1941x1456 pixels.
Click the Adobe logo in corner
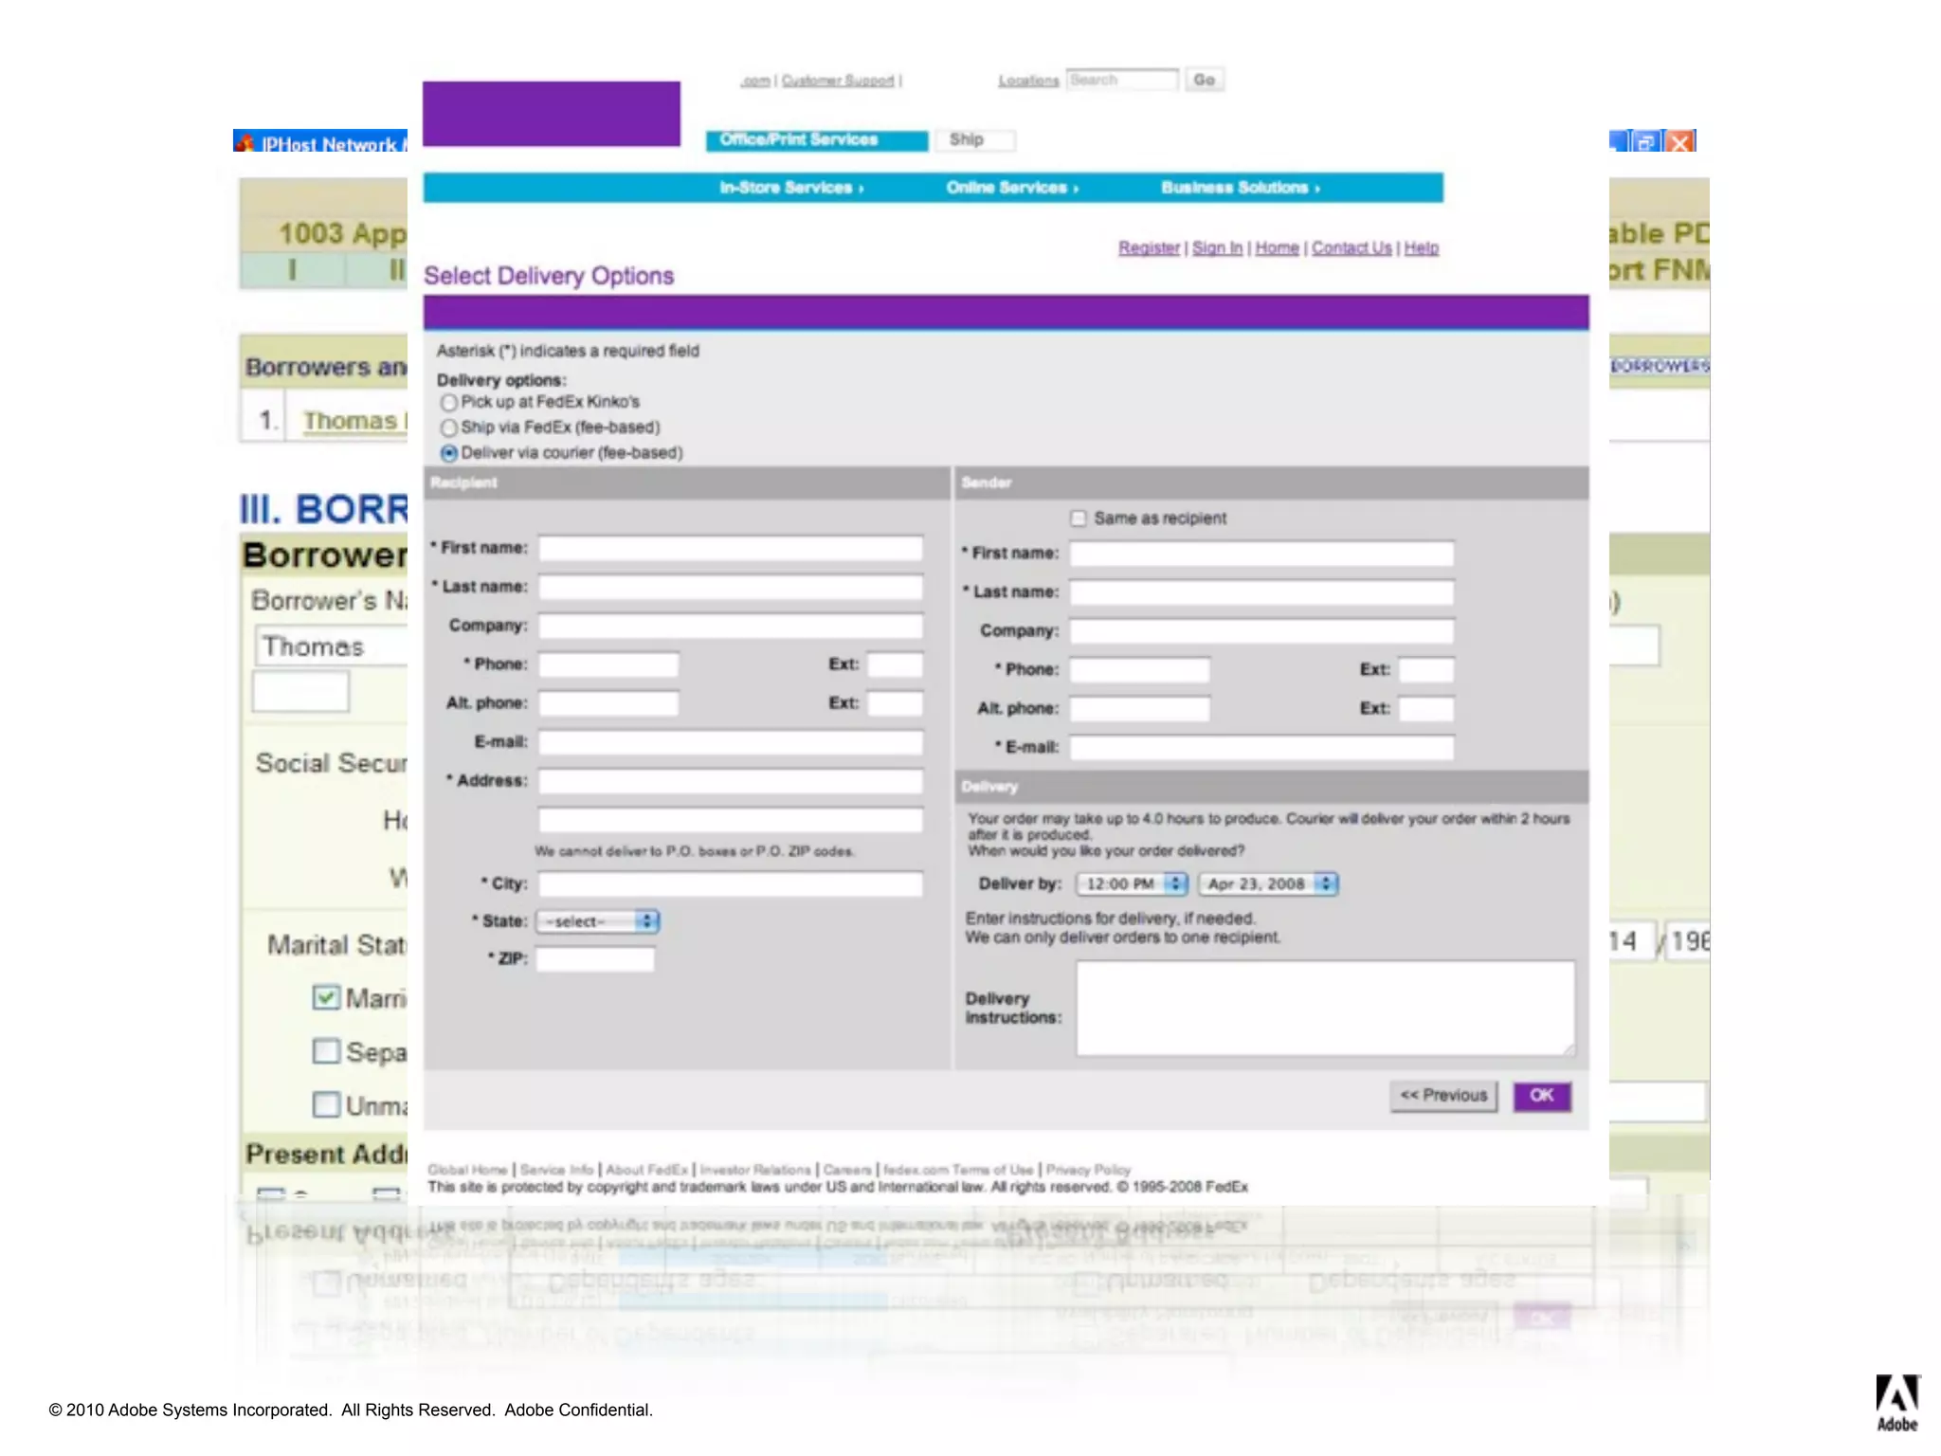pos(1897,1403)
